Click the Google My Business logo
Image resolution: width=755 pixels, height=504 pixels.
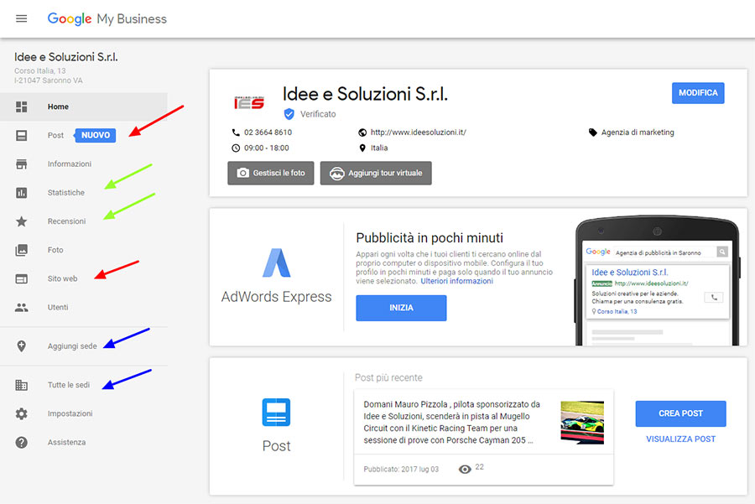107,18
